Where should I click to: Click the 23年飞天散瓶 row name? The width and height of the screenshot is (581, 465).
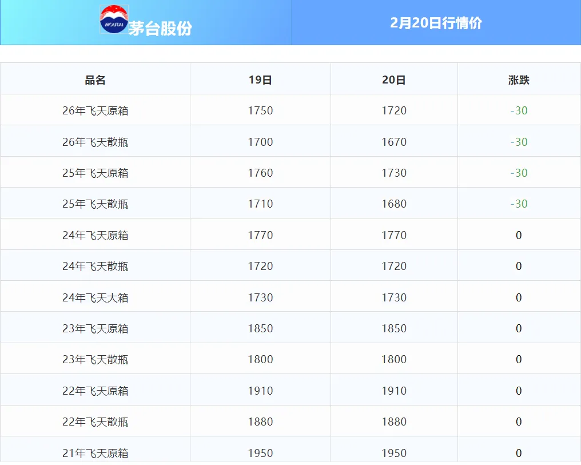pos(95,359)
